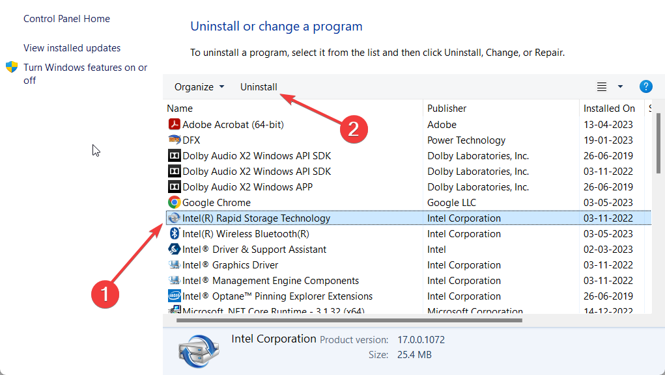
Task: Click the Intel Wireless Bluetooth icon
Action: point(174,233)
